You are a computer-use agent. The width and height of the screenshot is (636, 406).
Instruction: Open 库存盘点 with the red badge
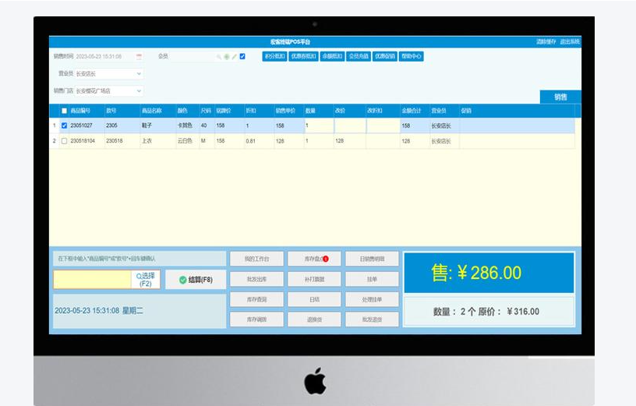pos(314,259)
